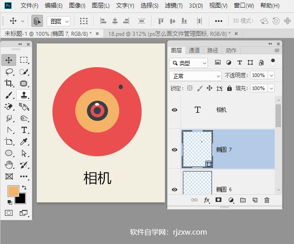
Task: Open the orange foreground color swatch
Action: pyautogui.click(x=13, y=191)
